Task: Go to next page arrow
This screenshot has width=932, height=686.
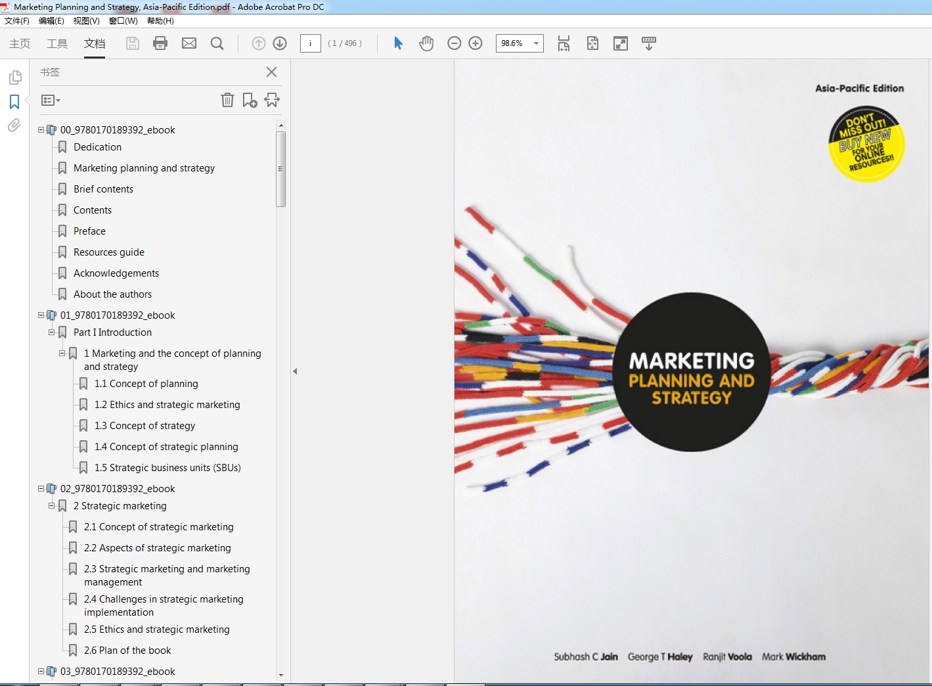Action: tap(280, 43)
